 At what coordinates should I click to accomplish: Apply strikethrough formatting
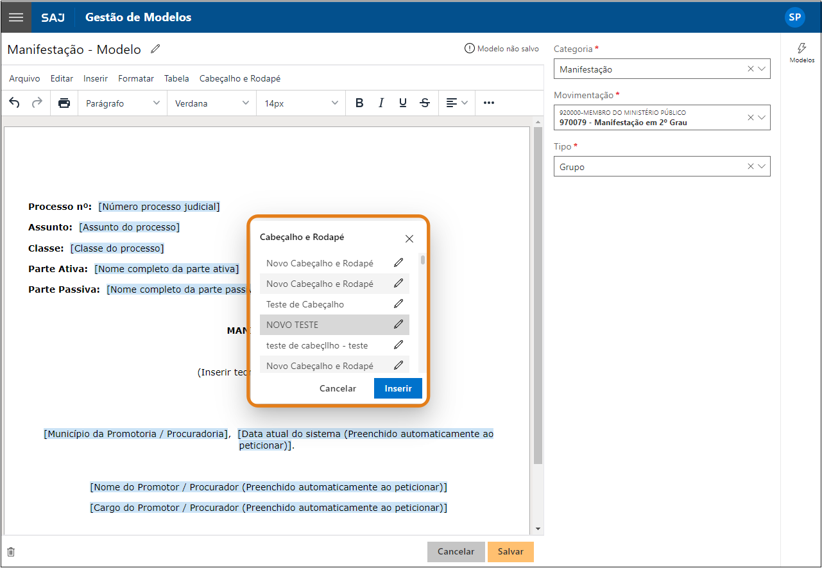425,103
